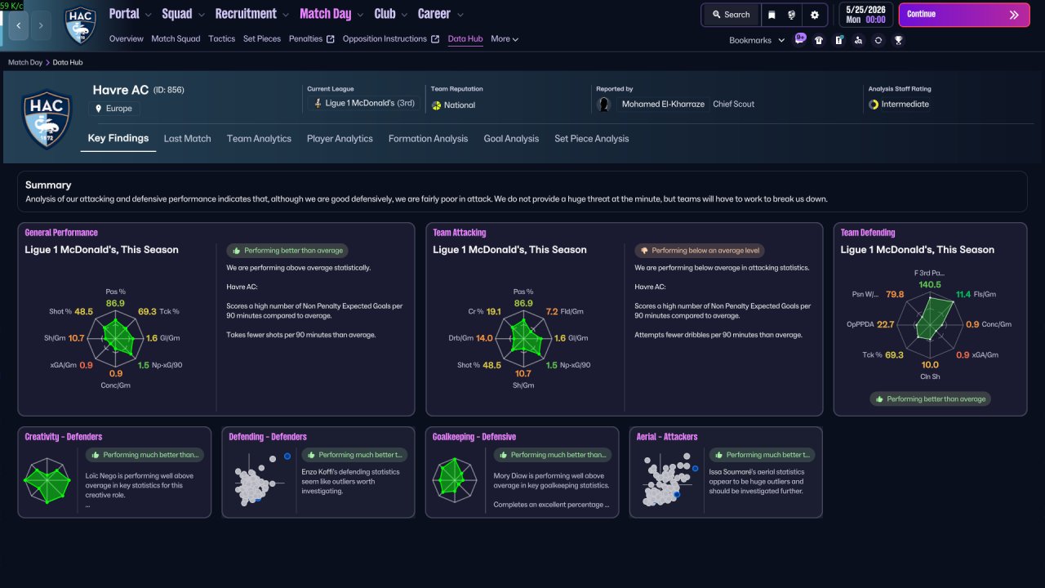
Task: Open settings gear icon
Action: [815, 15]
